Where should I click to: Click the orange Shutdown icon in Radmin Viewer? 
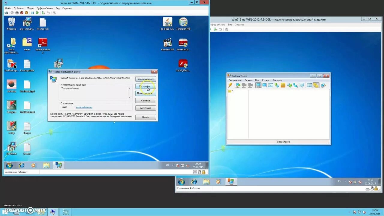point(283,85)
